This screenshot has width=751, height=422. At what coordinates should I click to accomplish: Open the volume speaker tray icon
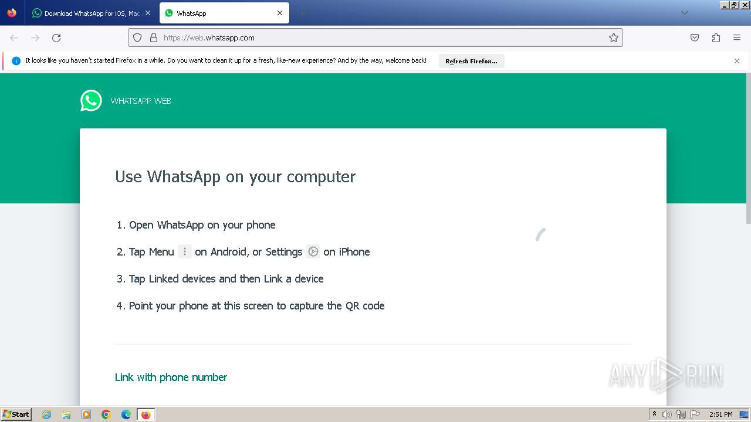667,414
